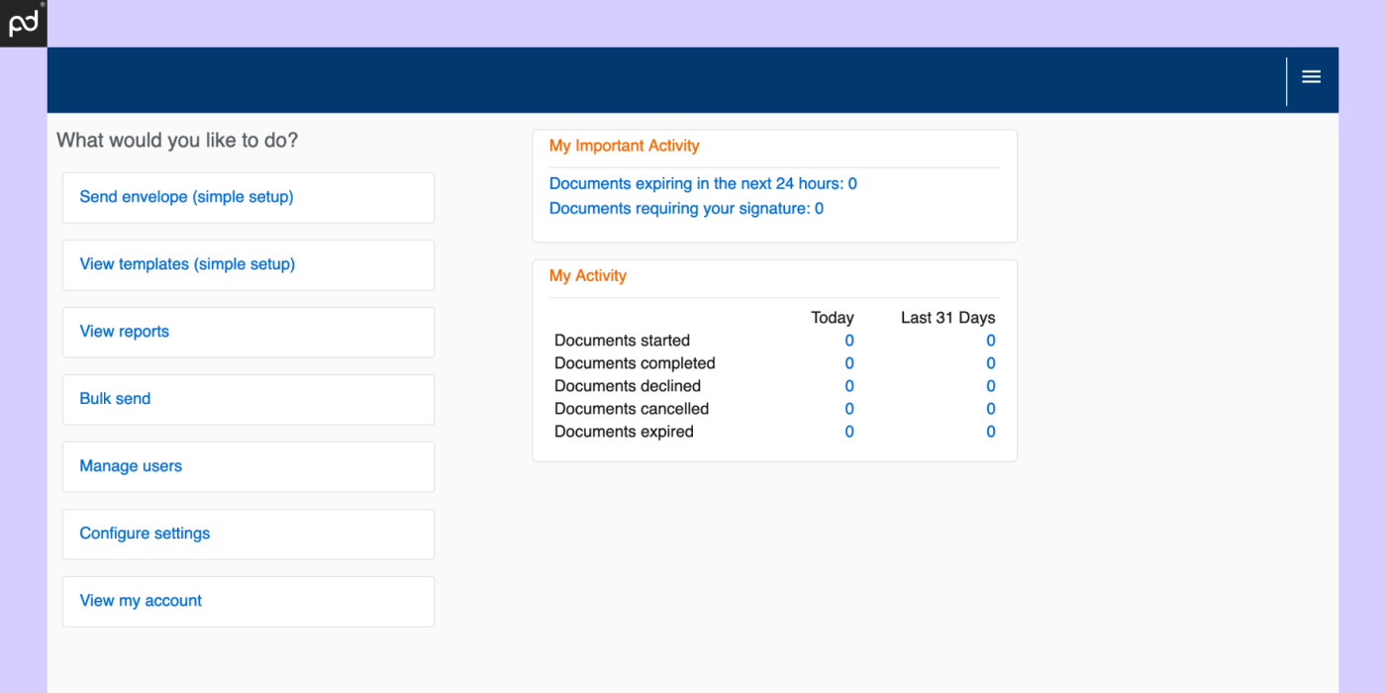Image resolution: width=1386 pixels, height=693 pixels.
Task: Select Send envelope (simple setup)
Action: coord(186,197)
